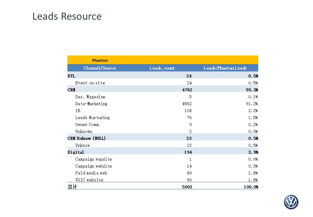Click the 'Channel/Source' column header
Viewport: 313px width, 217px height.
pos(100,68)
